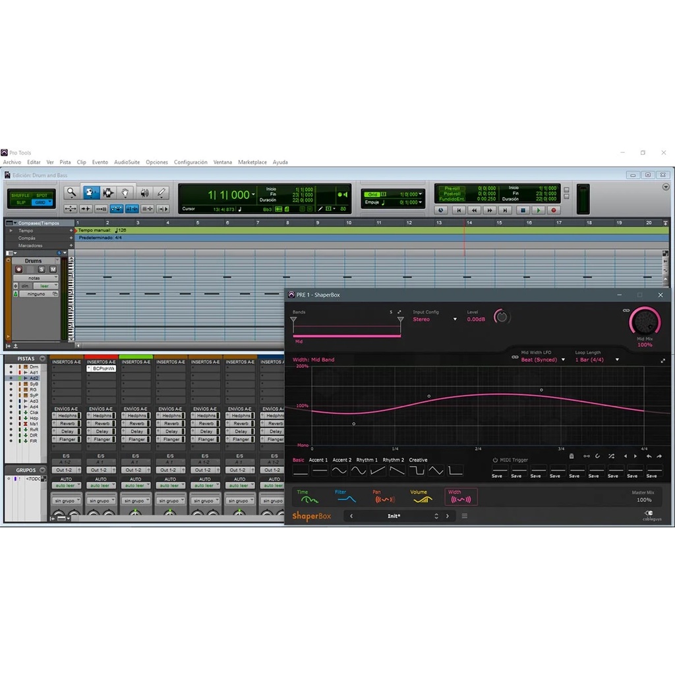Click the first Save preset slot button
This screenshot has height=675, width=675.
click(x=496, y=471)
